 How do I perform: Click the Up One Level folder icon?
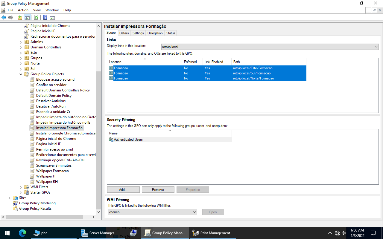20,17
